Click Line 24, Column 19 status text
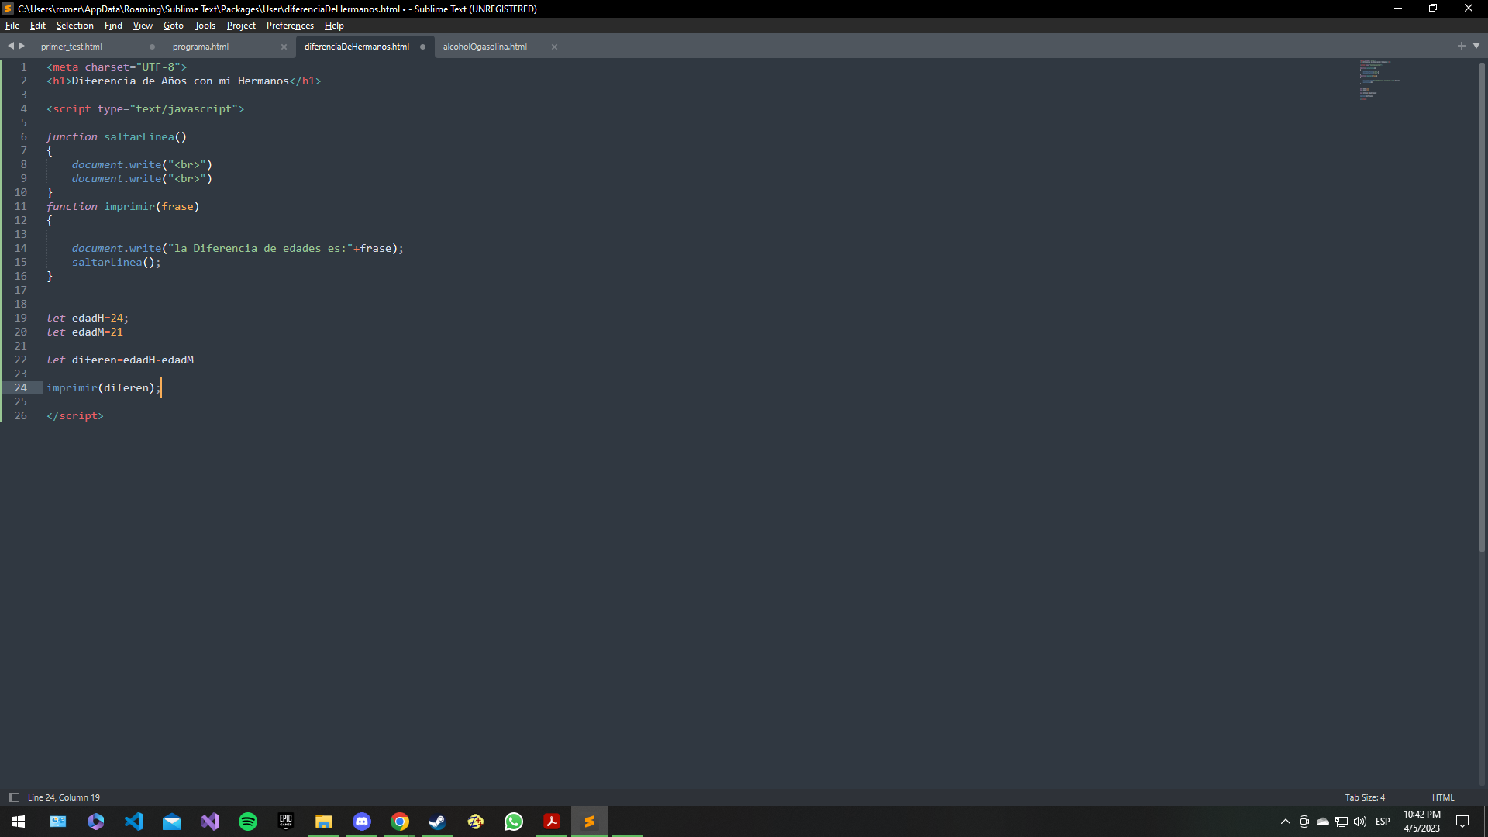The width and height of the screenshot is (1488, 837). (64, 797)
